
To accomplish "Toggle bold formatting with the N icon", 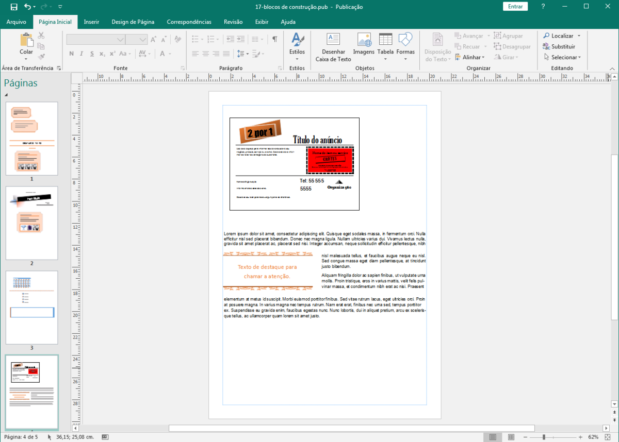I will pyautogui.click(x=71, y=53).
